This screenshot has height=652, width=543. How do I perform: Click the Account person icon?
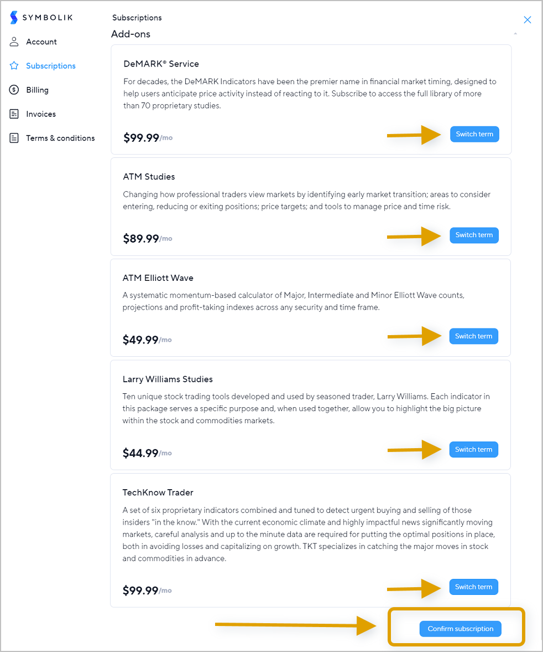click(14, 42)
